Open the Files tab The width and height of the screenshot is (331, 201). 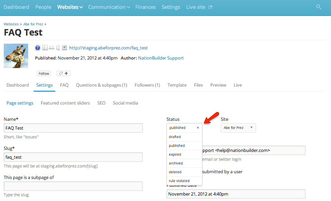pos(198,85)
